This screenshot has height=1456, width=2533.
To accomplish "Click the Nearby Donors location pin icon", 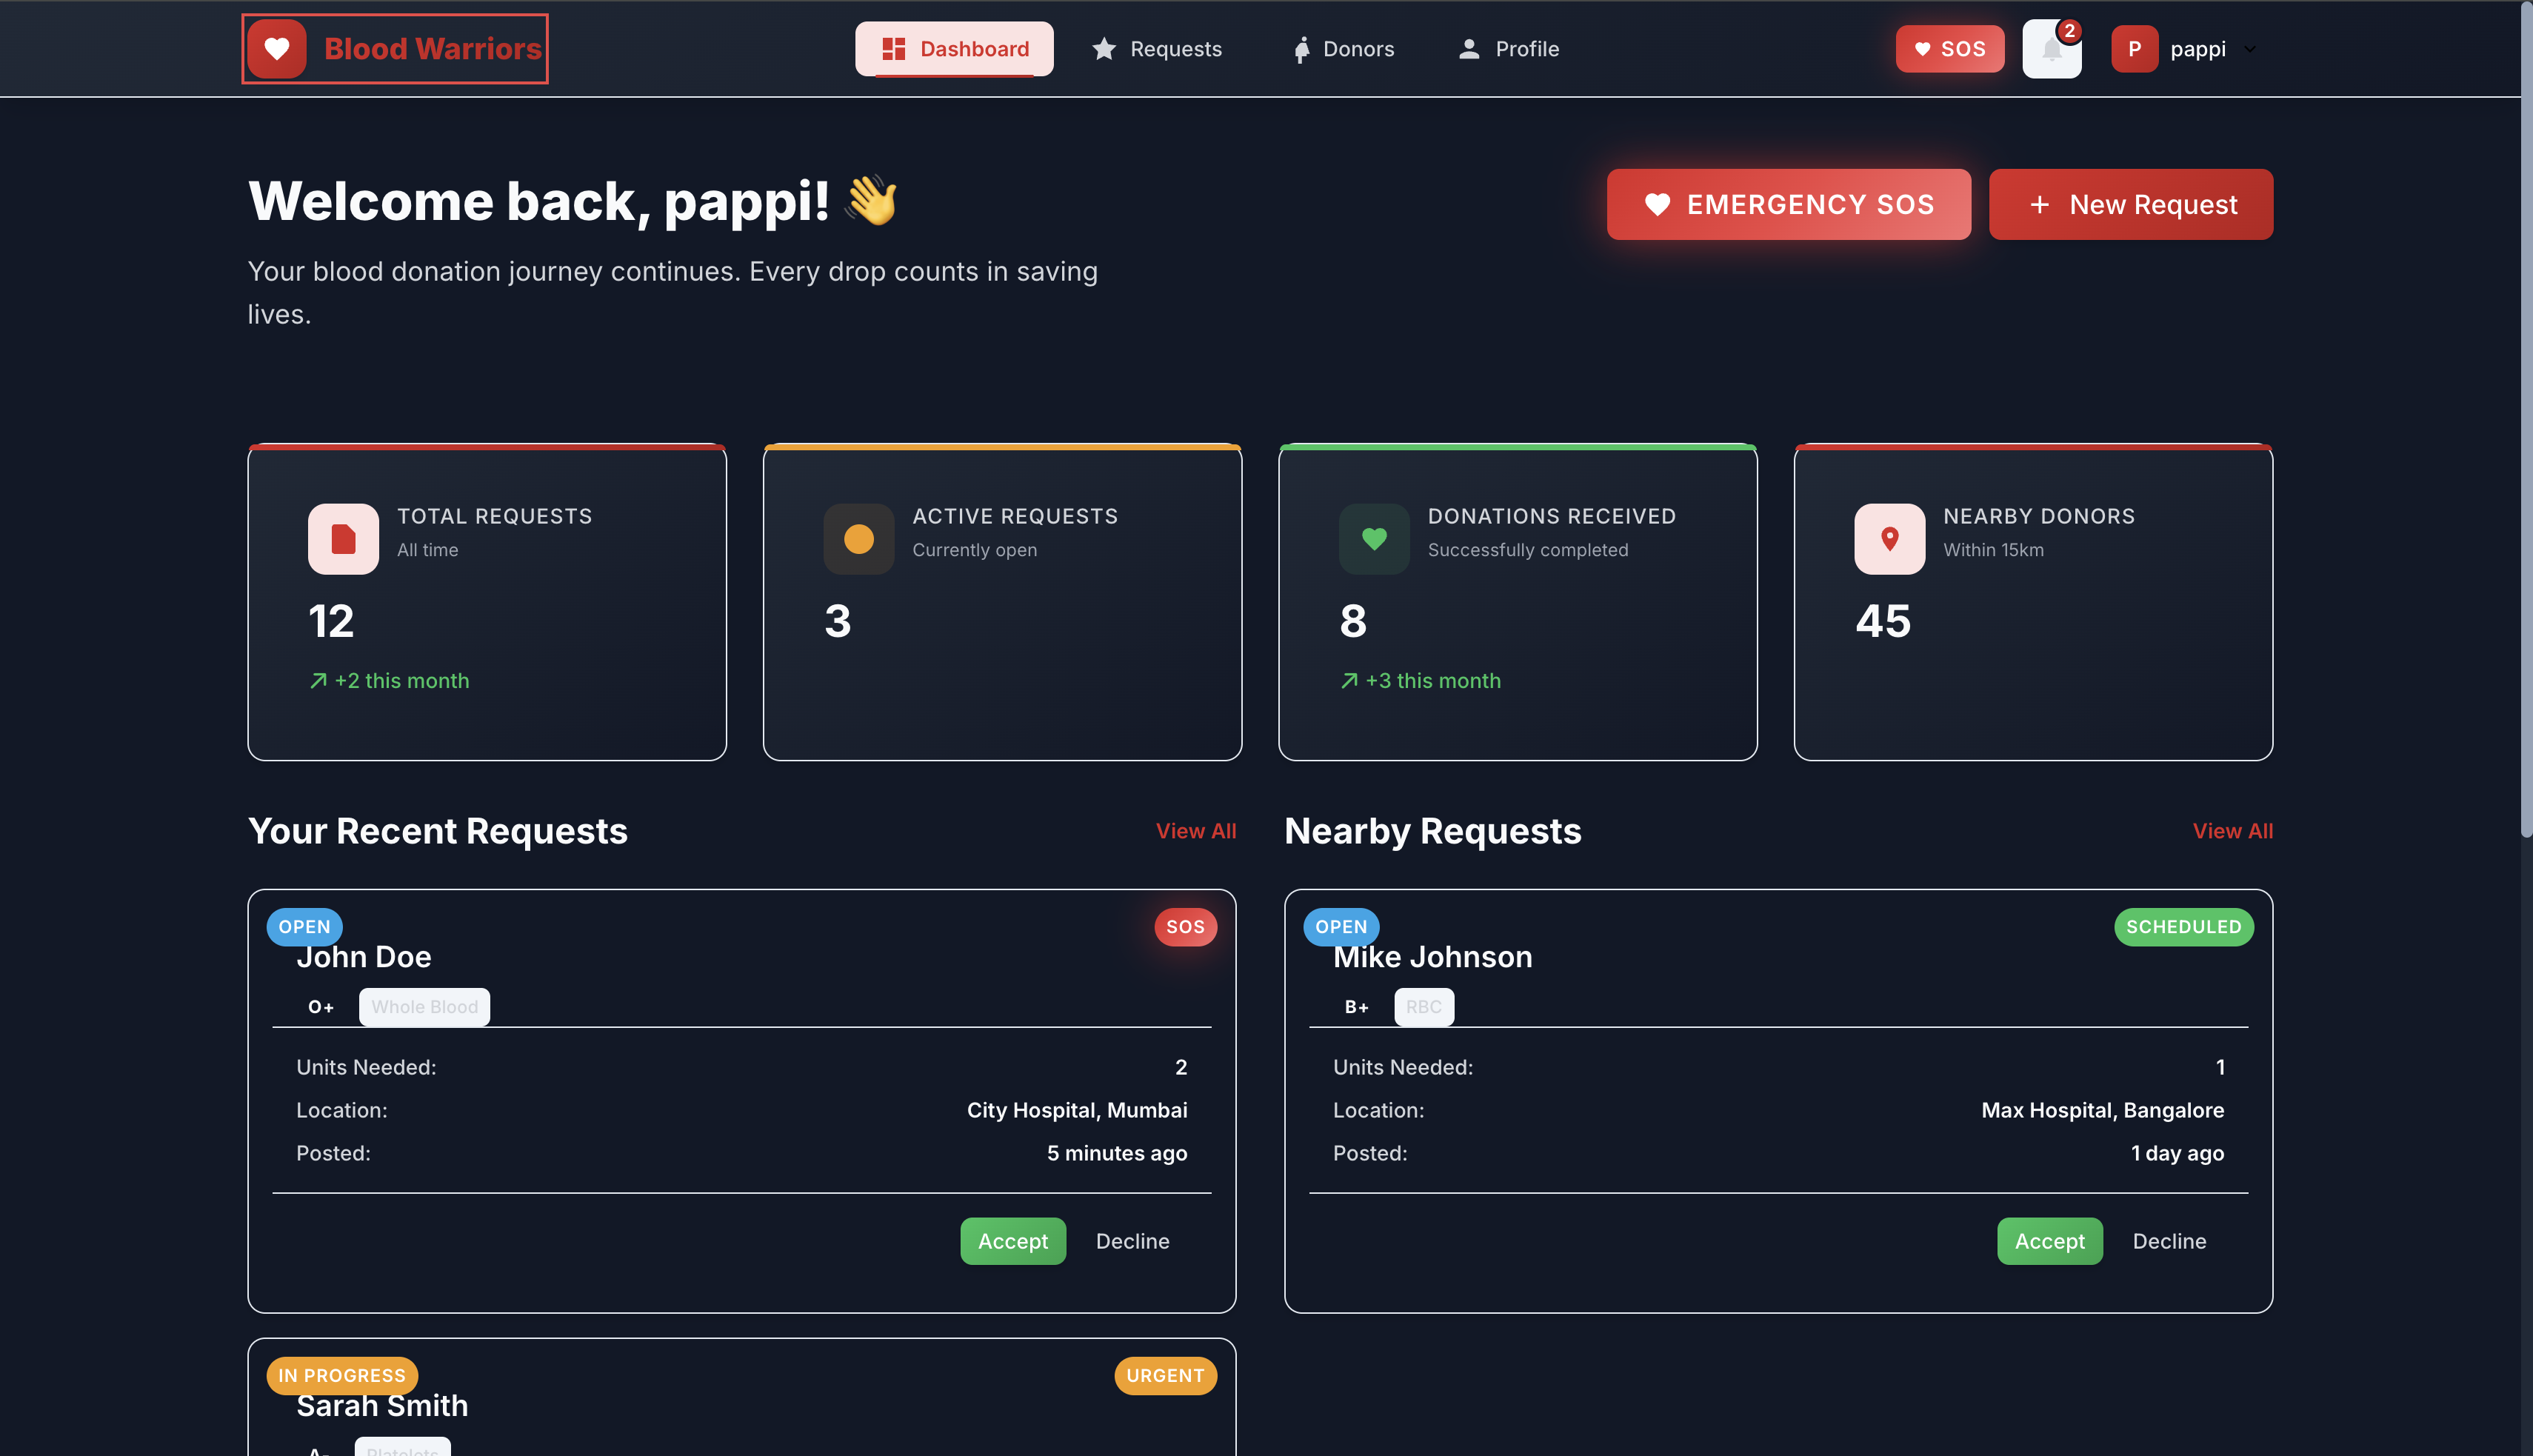I will coord(1889,539).
